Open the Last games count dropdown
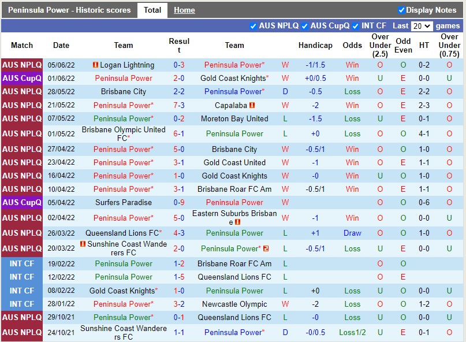The width and height of the screenshot is (466, 342). point(421,25)
